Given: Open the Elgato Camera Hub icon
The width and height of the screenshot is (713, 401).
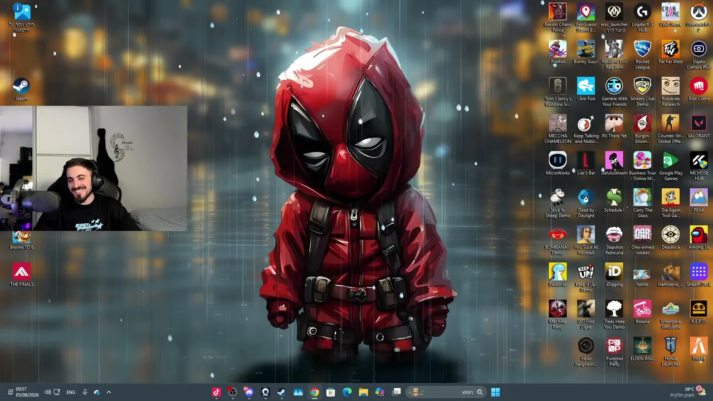Looking at the screenshot, I should tap(699, 55).
